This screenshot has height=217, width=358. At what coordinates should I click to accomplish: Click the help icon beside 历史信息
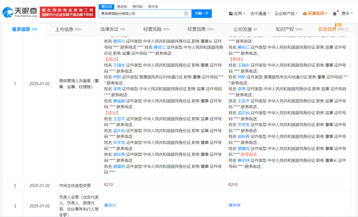347,29
